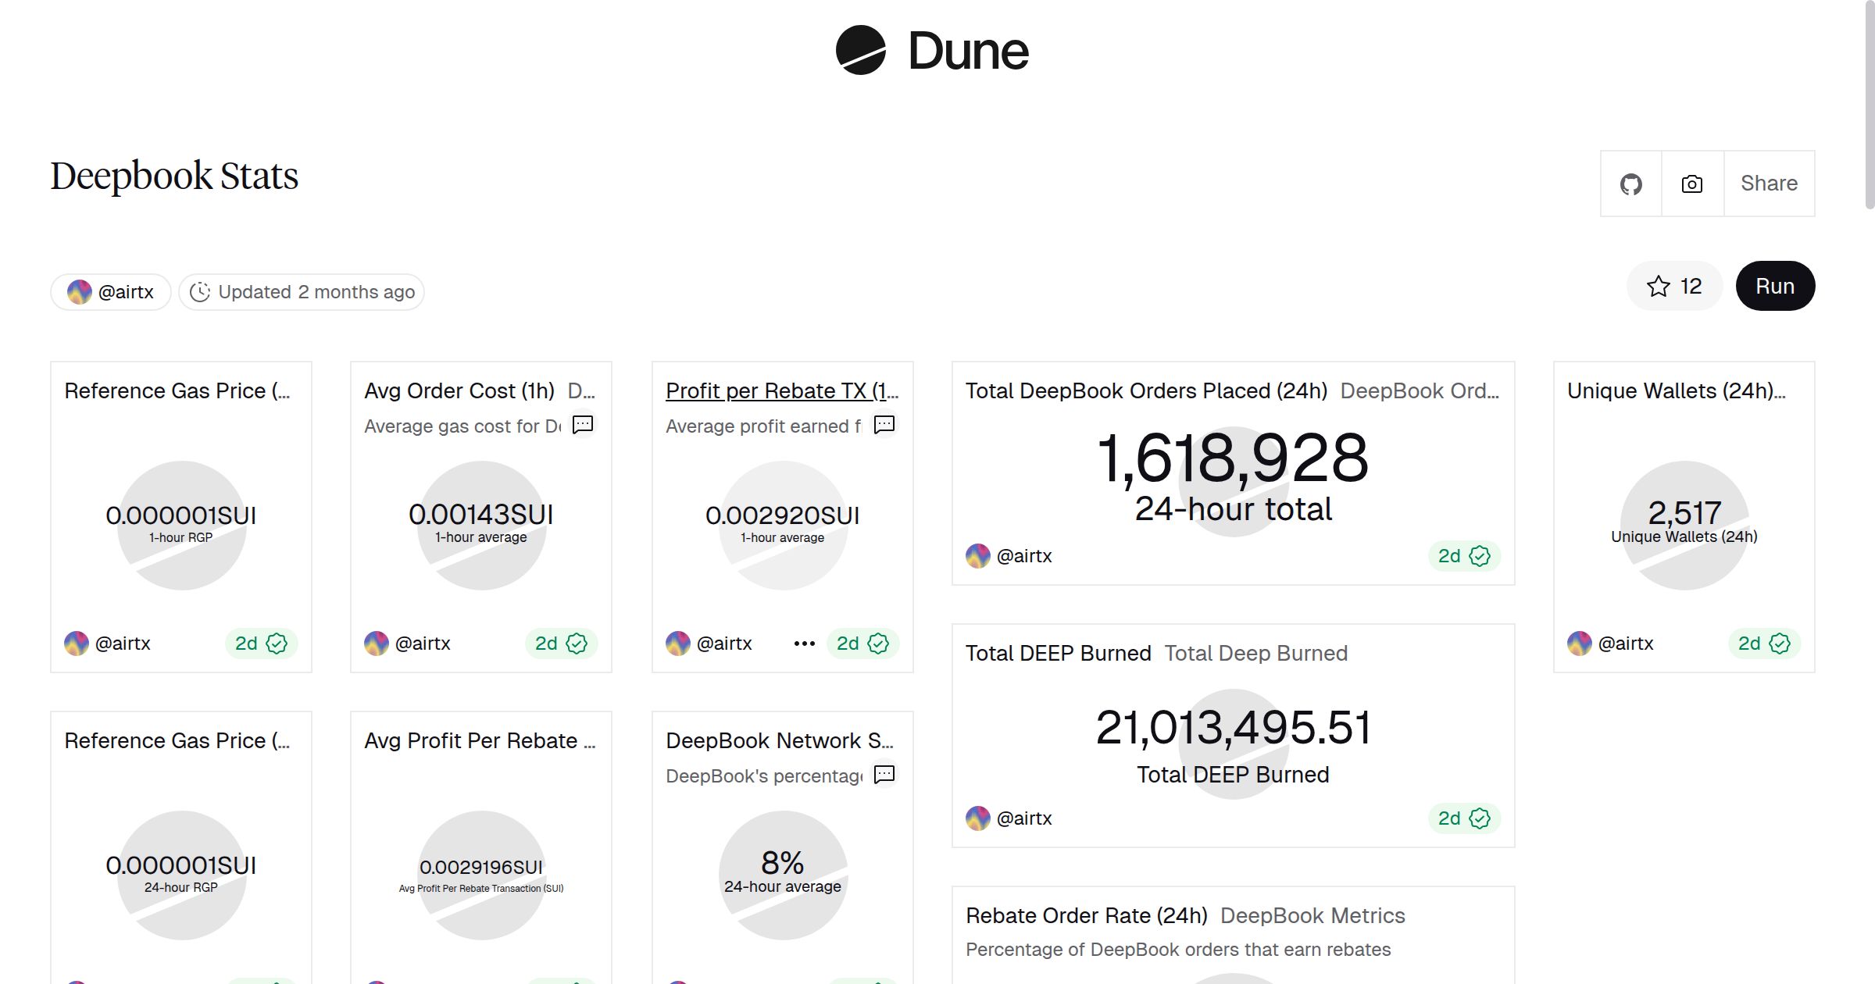Click @airtx under Total DeepBook Orders Placed
The image size is (1875, 984).
[1025, 555]
